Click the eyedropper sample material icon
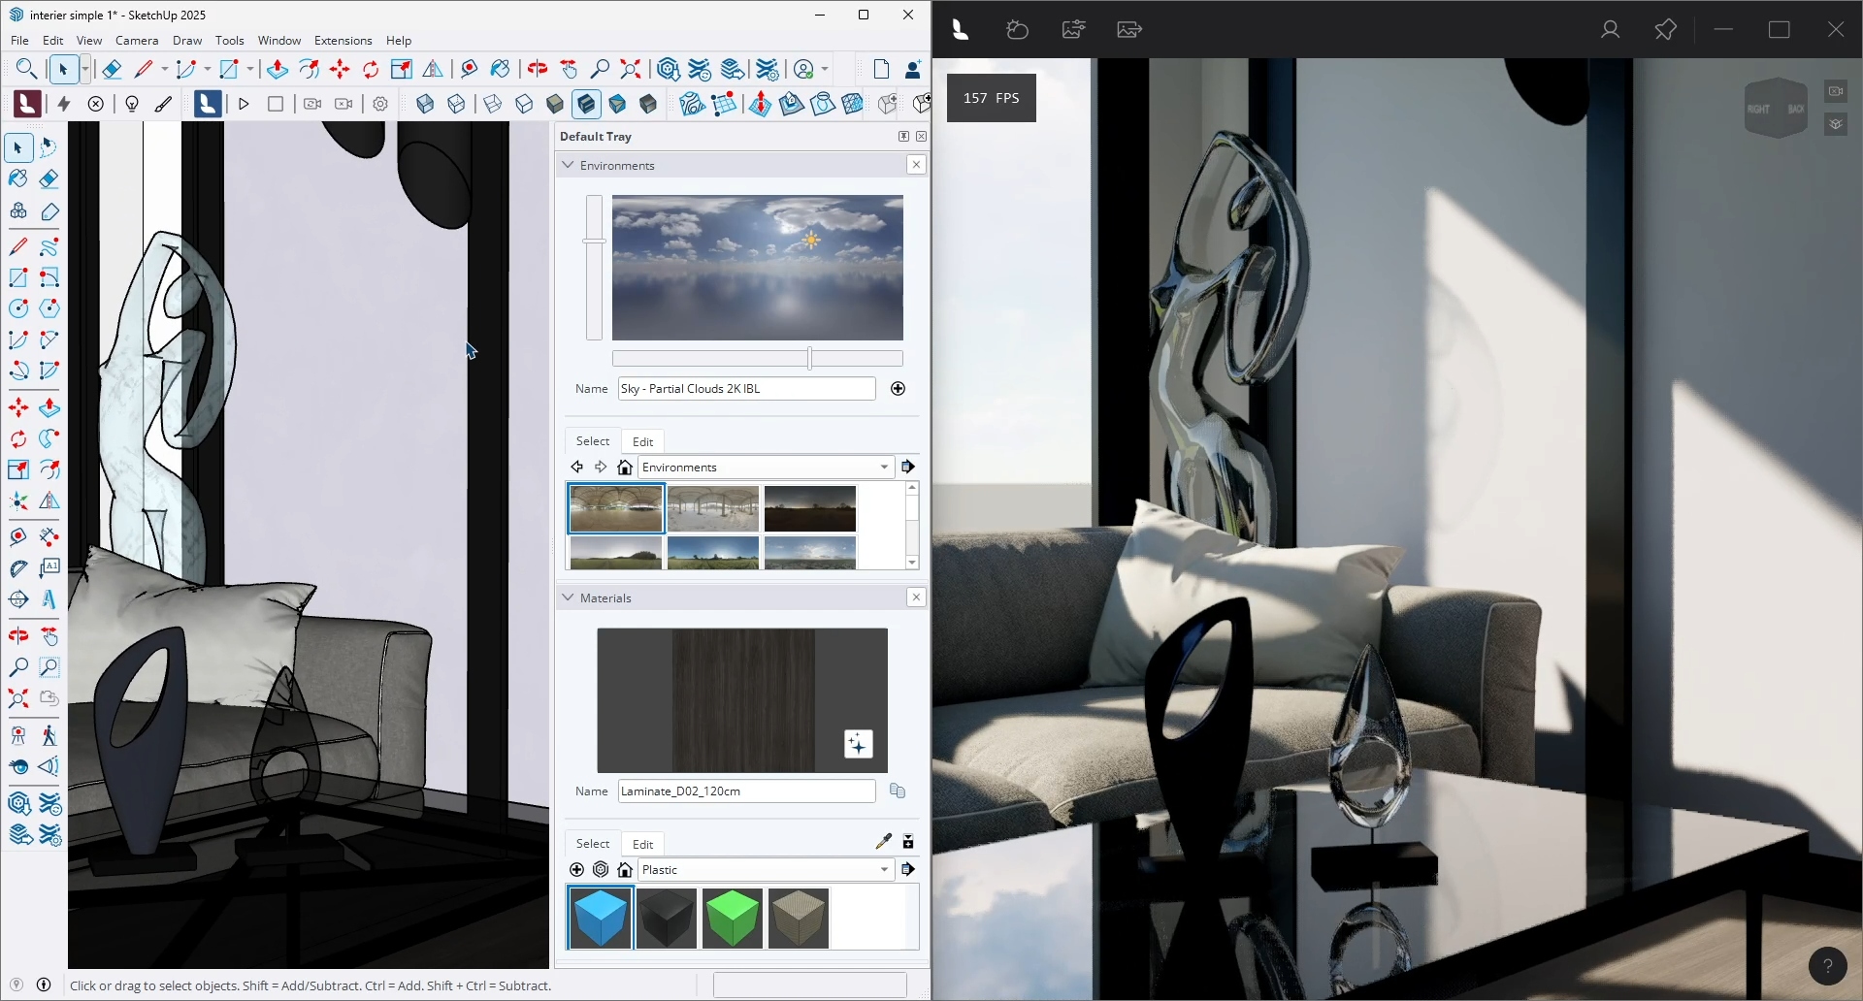This screenshot has height=1001, width=1863. [x=883, y=841]
